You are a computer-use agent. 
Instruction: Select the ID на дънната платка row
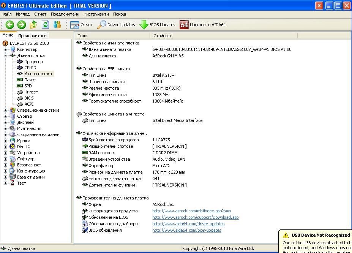186,49
